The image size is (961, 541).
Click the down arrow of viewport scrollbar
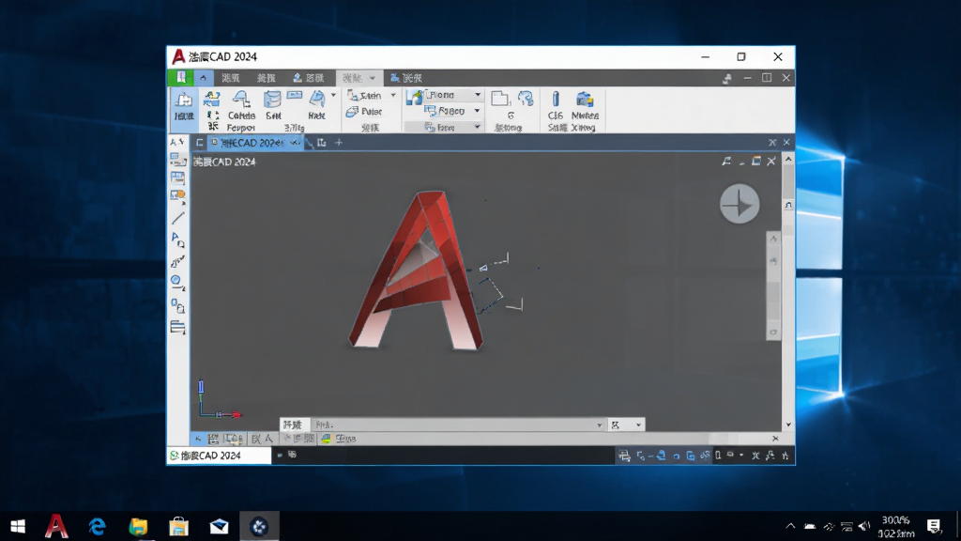click(x=788, y=425)
